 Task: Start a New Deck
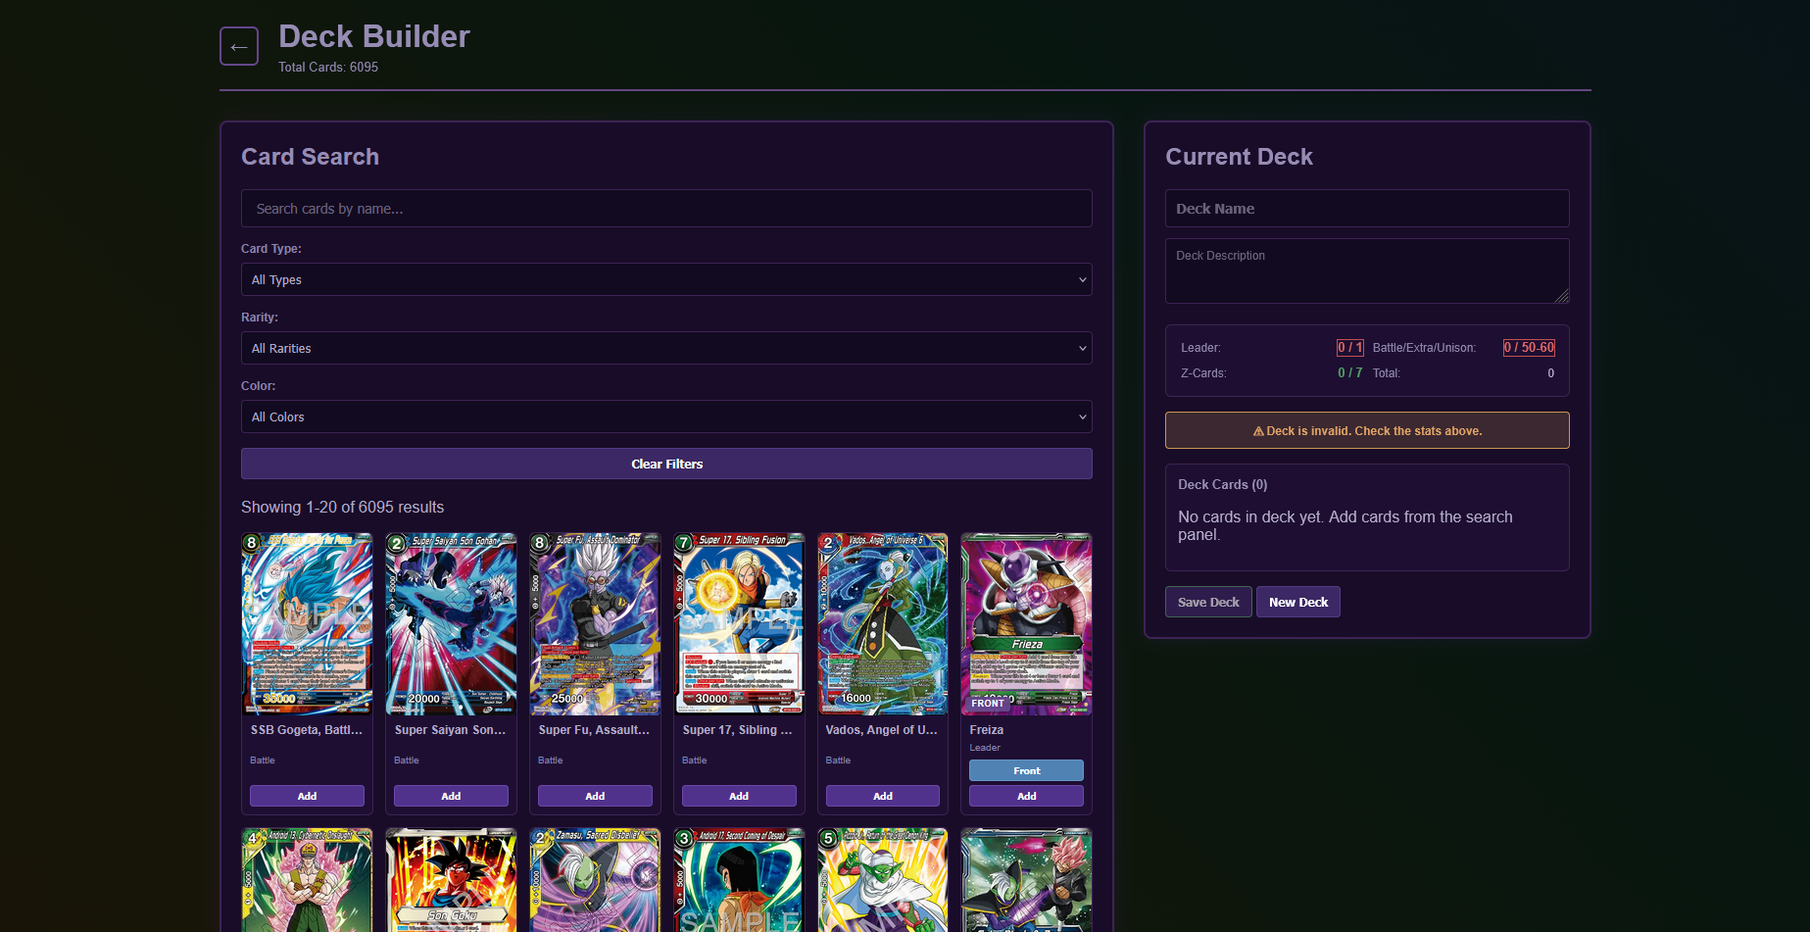pyautogui.click(x=1297, y=602)
